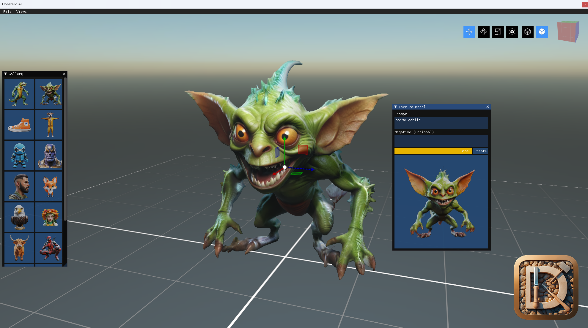Click the white center handle of the gizmo
Viewport: 588px width, 328px height.
point(285,167)
